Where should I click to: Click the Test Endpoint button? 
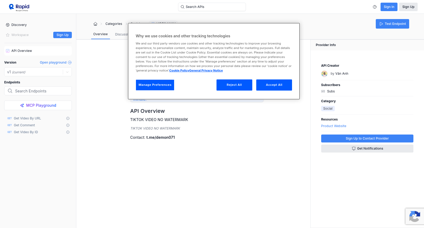392,24
